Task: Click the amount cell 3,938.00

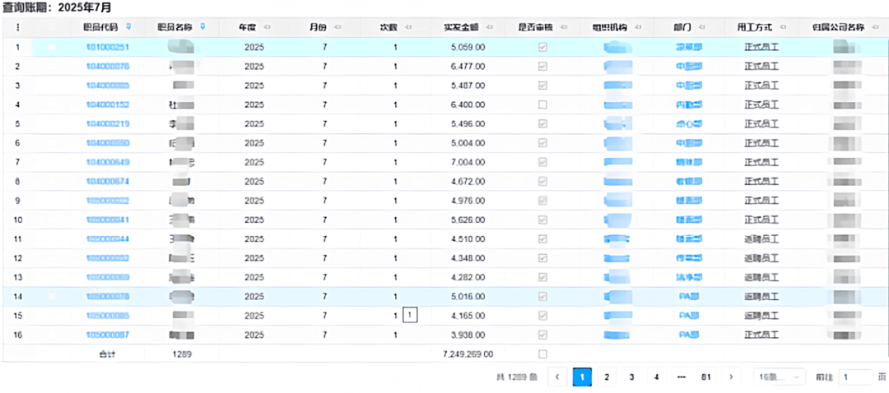Action: tap(468, 335)
